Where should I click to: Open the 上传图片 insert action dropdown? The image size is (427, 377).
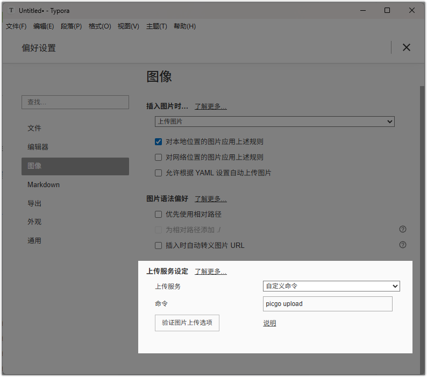[274, 122]
